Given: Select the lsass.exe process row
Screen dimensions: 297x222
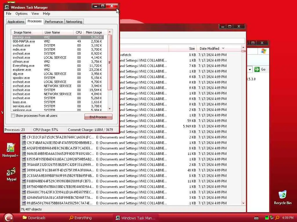Looking at the screenshot, I should click(58, 102).
